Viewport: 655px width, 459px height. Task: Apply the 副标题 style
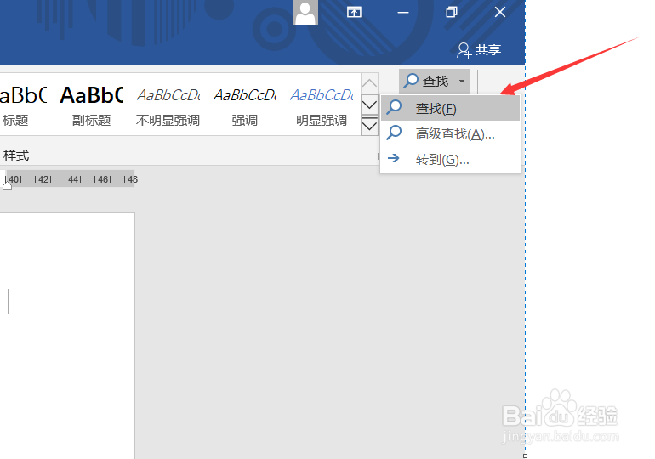(92, 105)
